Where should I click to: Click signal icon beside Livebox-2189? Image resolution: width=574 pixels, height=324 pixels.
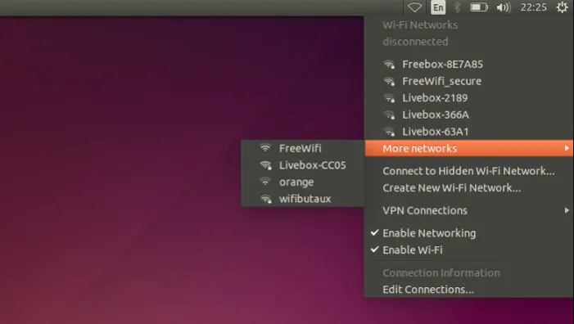(x=389, y=98)
